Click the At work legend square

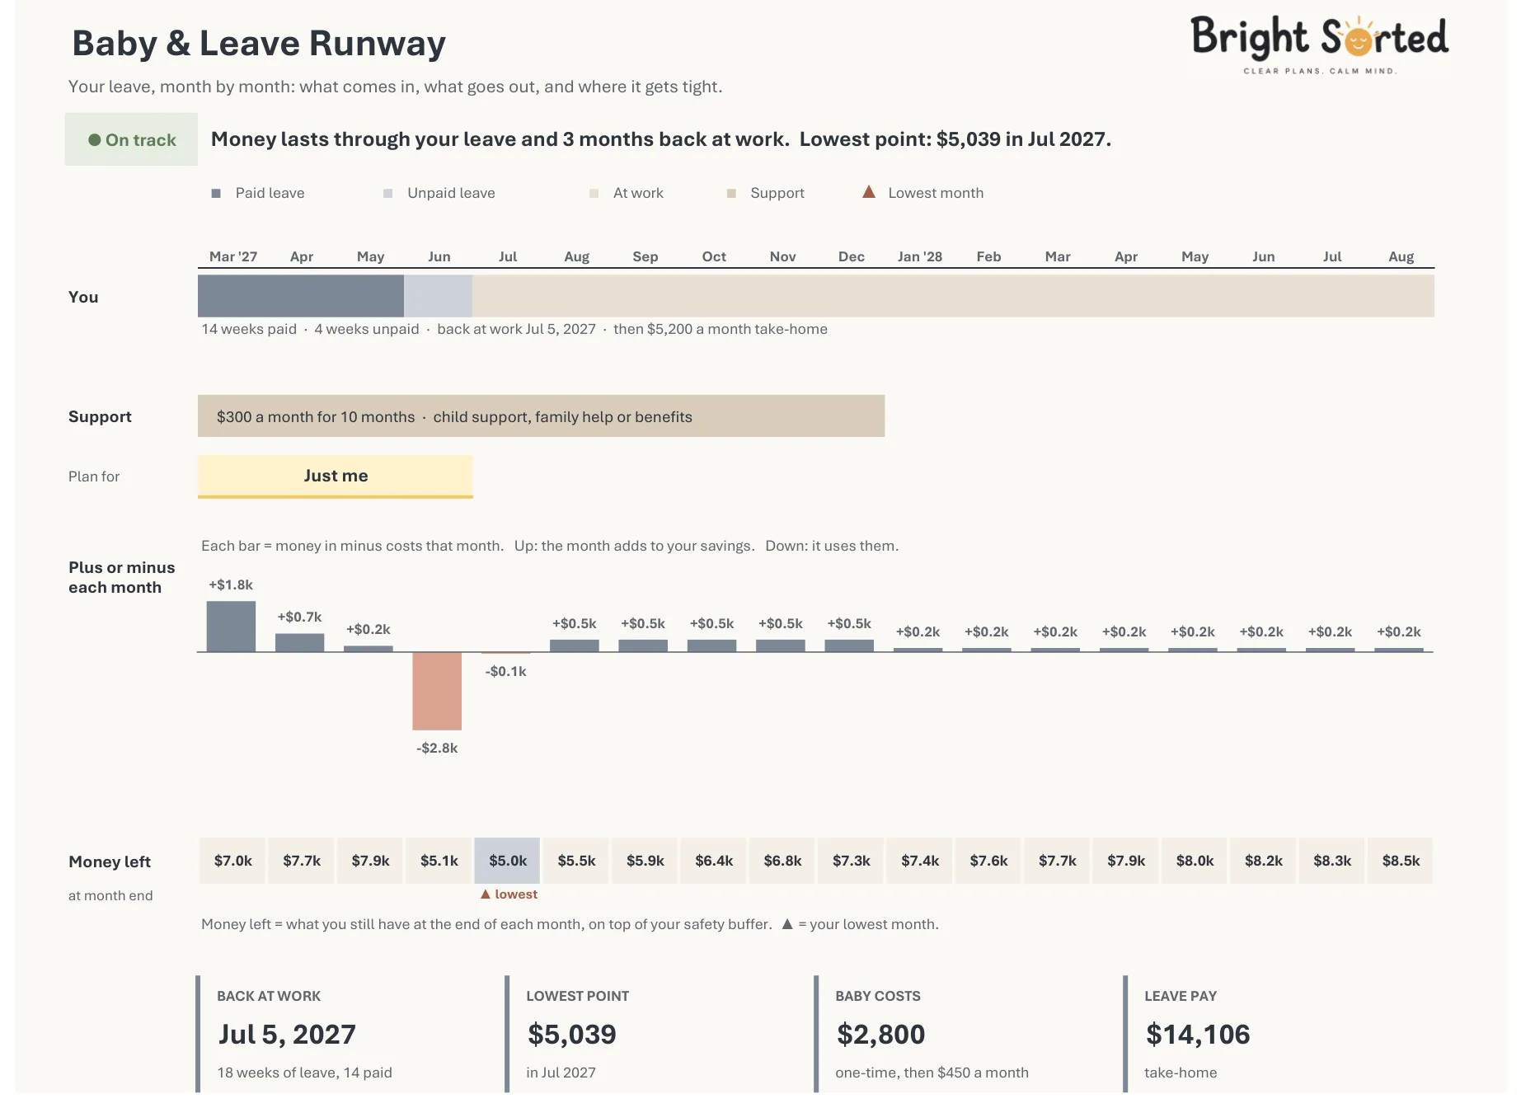click(594, 193)
